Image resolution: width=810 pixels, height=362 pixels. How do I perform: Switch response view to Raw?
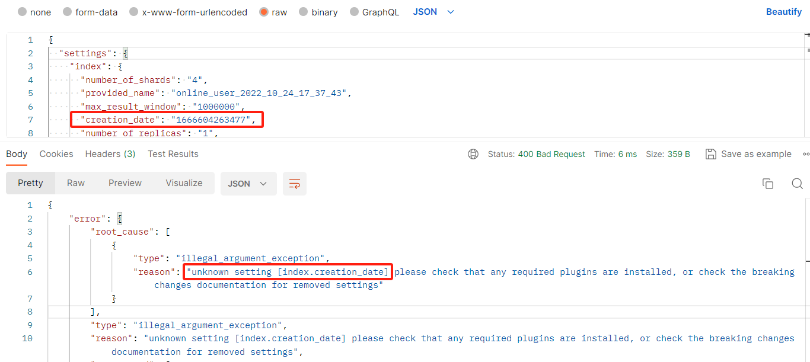75,184
